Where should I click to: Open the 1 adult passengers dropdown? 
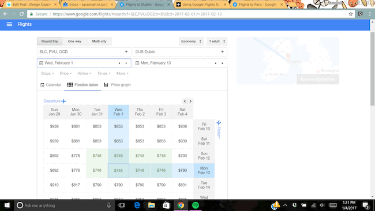tap(217, 42)
